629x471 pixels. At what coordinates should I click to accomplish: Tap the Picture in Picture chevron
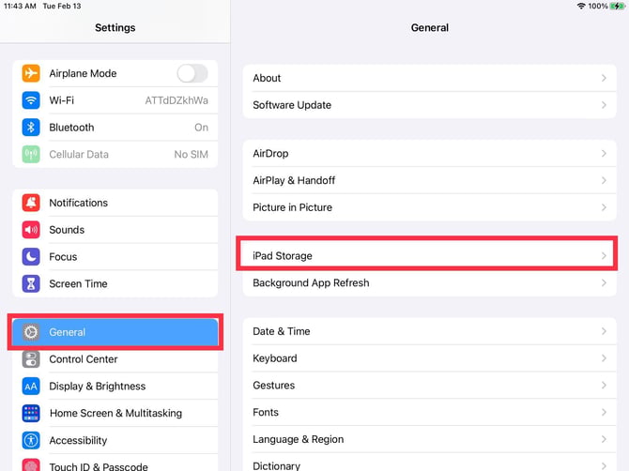[604, 207]
